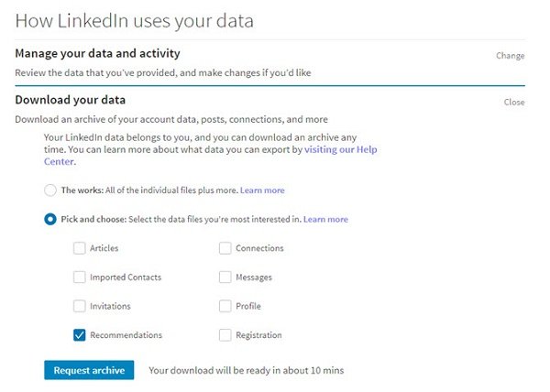The image size is (550, 392).
Task: Collapse 'Download your data' via Close
Action: (514, 103)
